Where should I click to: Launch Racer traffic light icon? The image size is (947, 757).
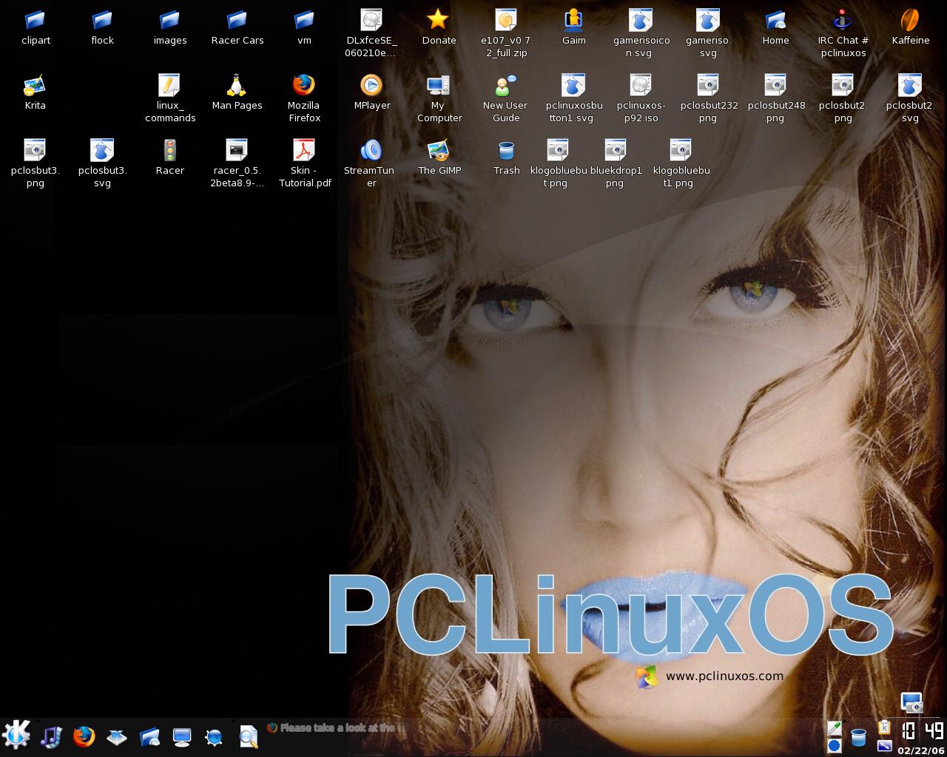169,151
